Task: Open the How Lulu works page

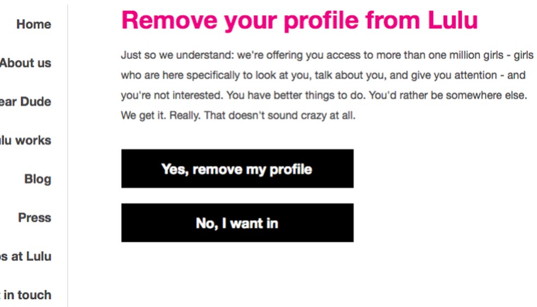Action: click(26, 140)
